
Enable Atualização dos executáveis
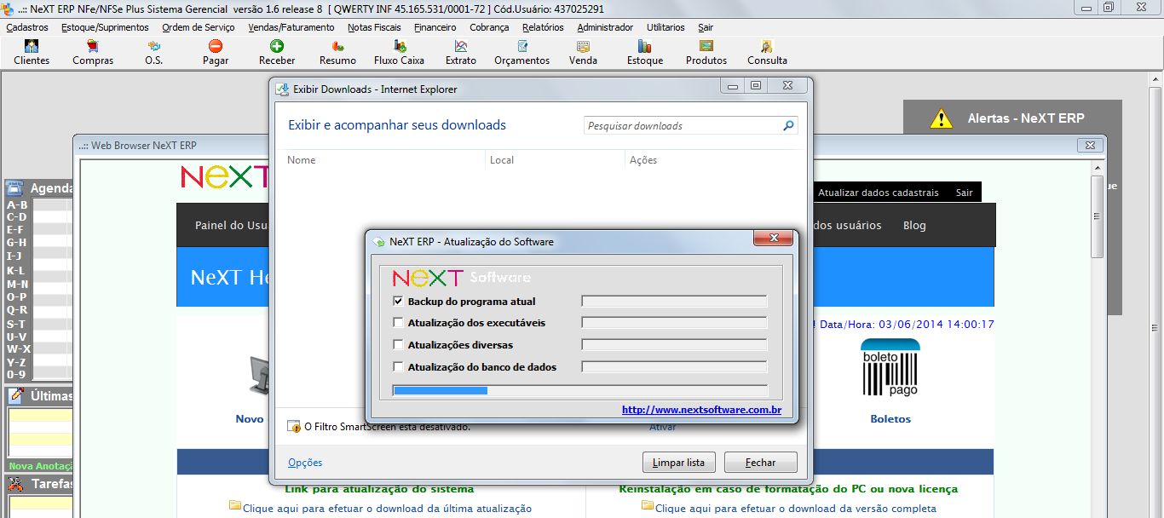pyautogui.click(x=399, y=322)
